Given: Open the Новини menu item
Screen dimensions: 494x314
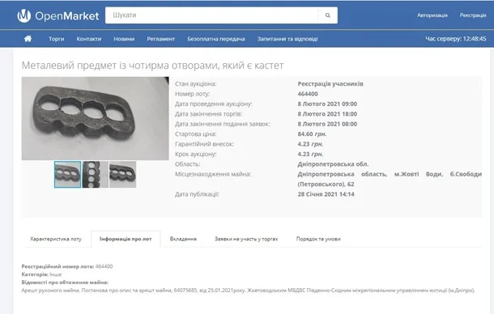Looking at the screenshot, I should [x=124, y=39].
